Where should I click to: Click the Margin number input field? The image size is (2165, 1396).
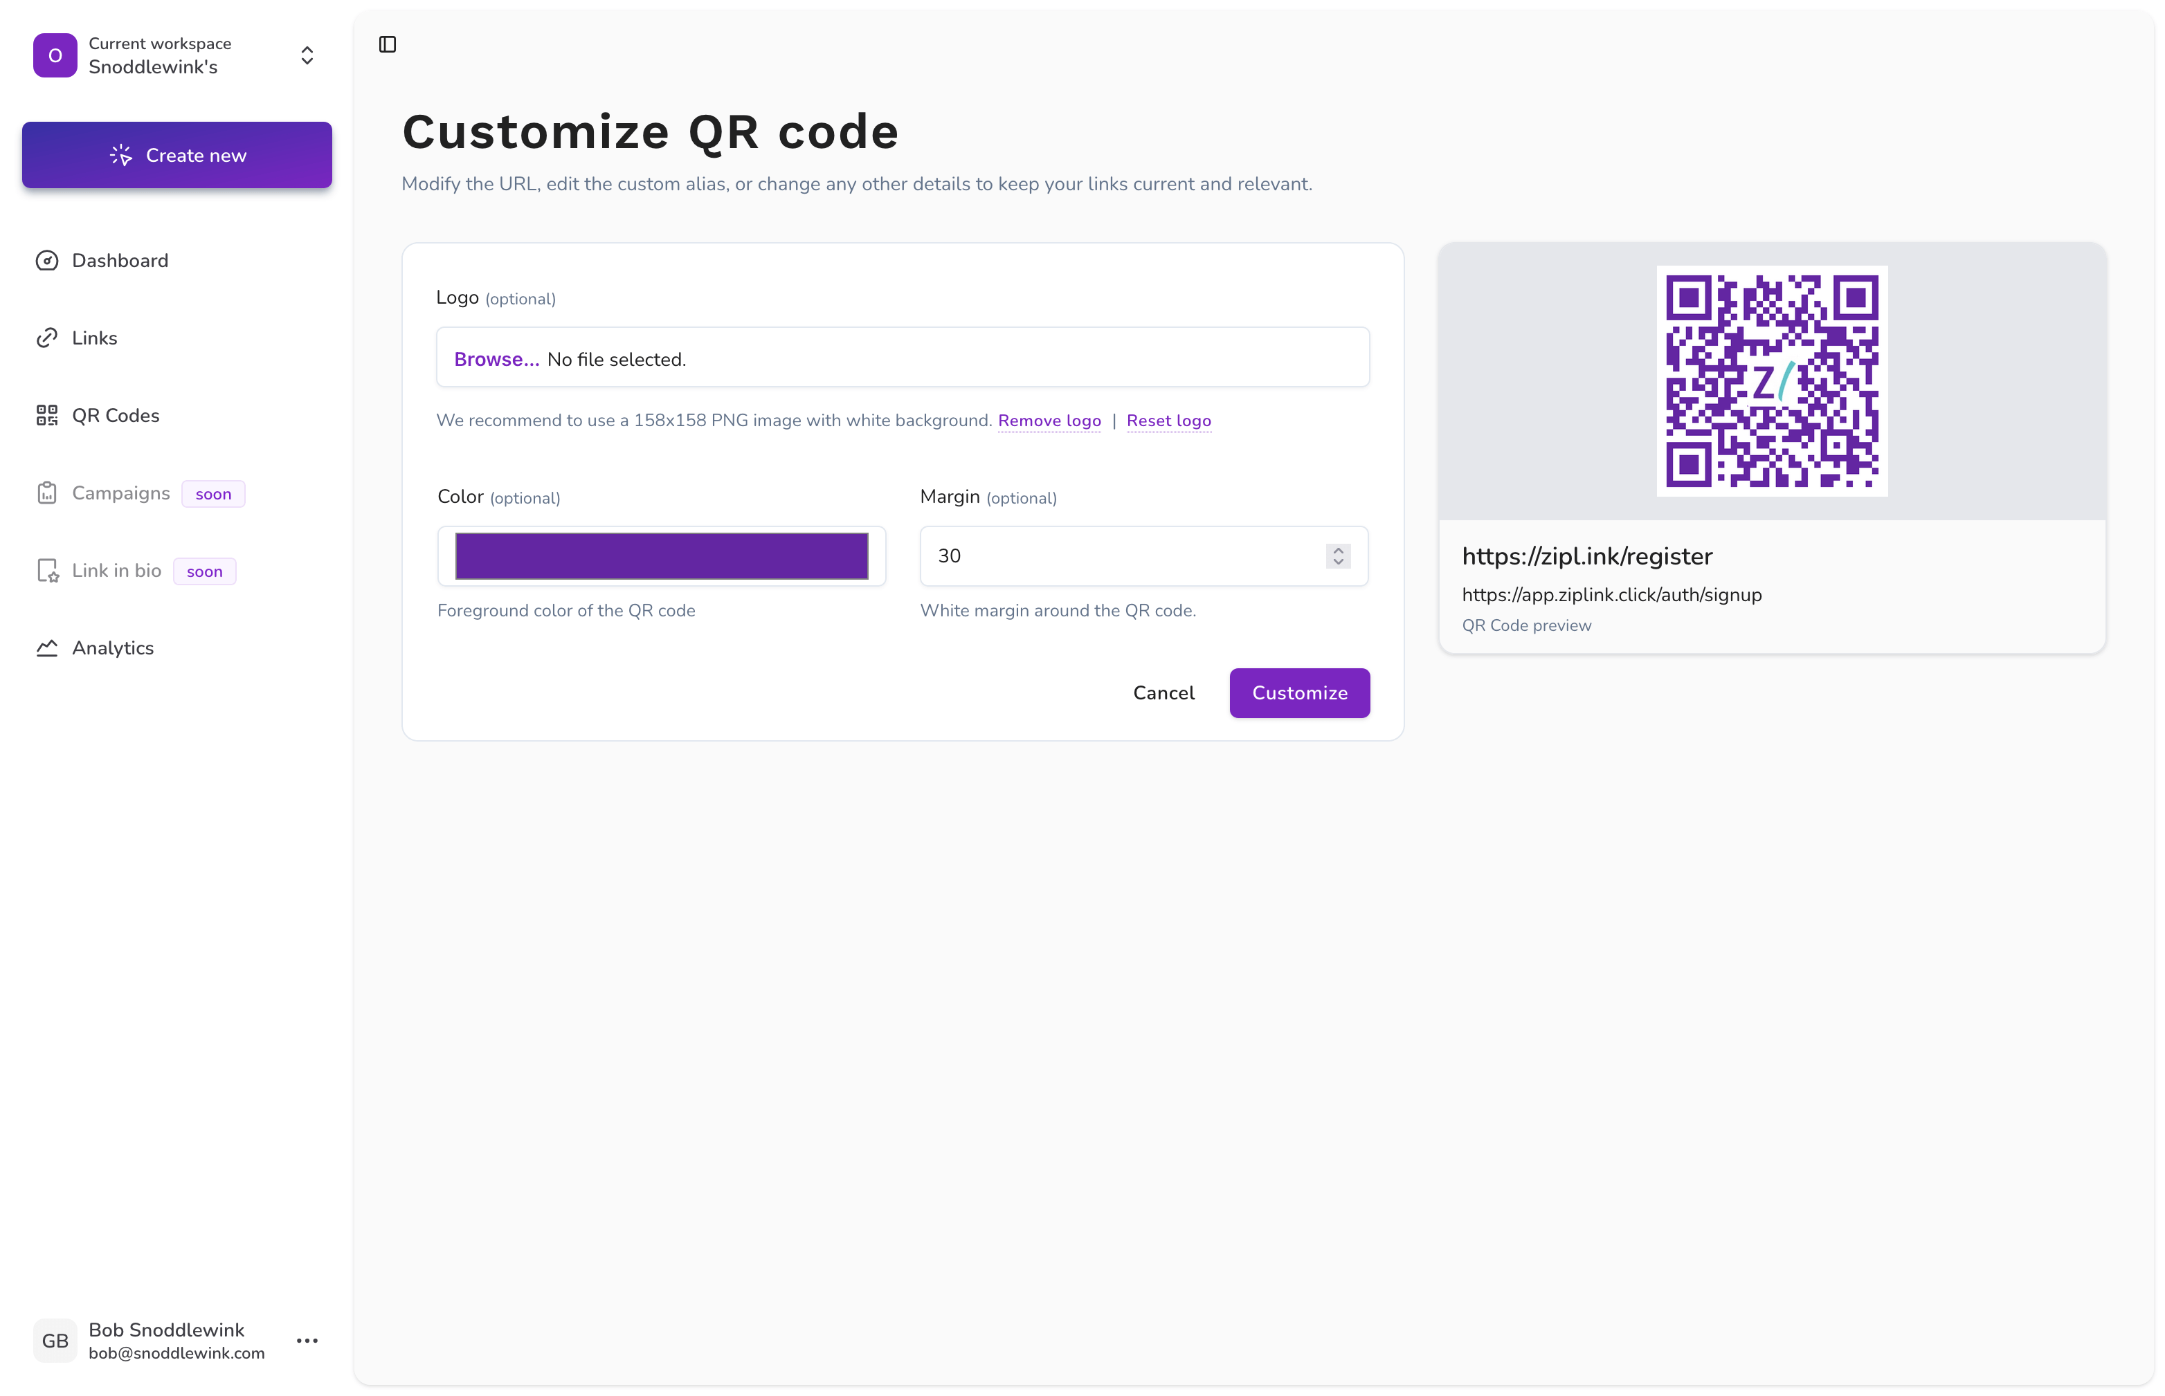pos(1143,555)
